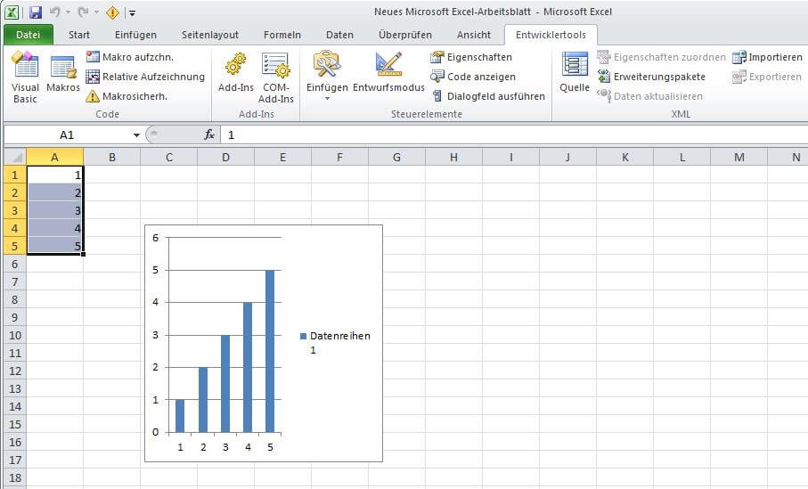Click Importieren XML button
Viewport: 808px width, 489px height.
(x=767, y=57)
